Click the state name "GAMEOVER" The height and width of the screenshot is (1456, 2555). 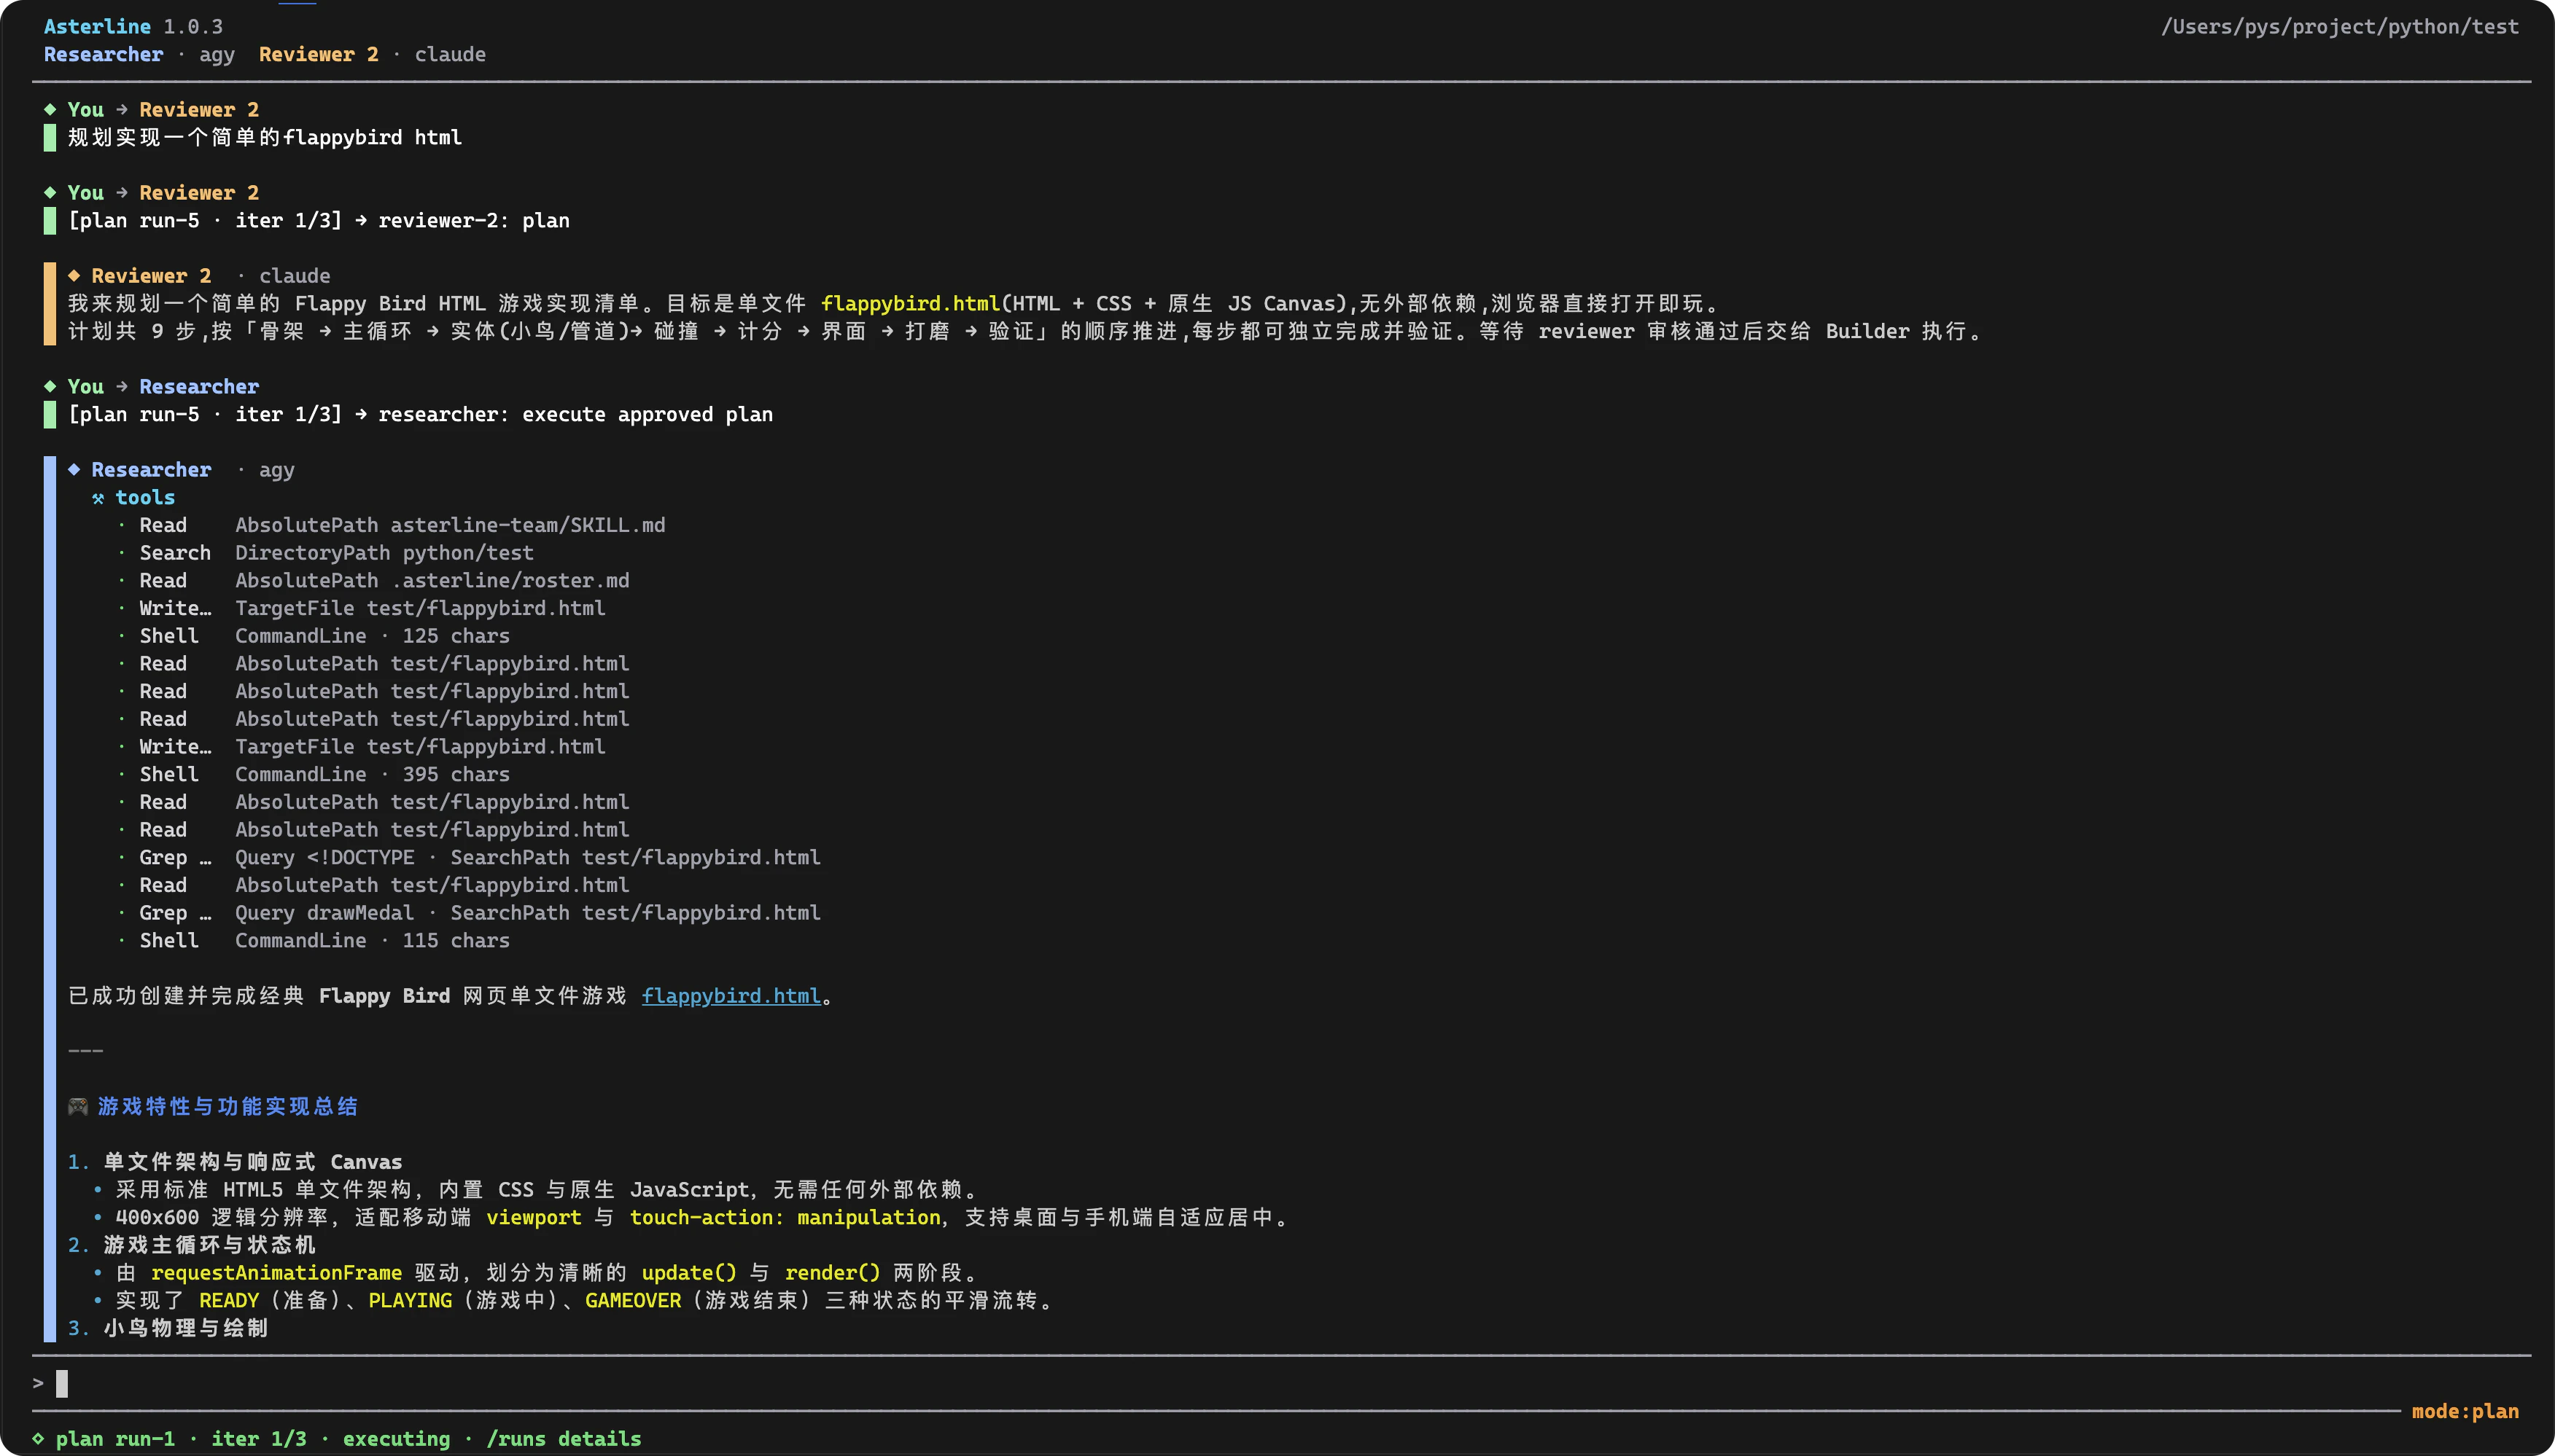[633, 1300]
